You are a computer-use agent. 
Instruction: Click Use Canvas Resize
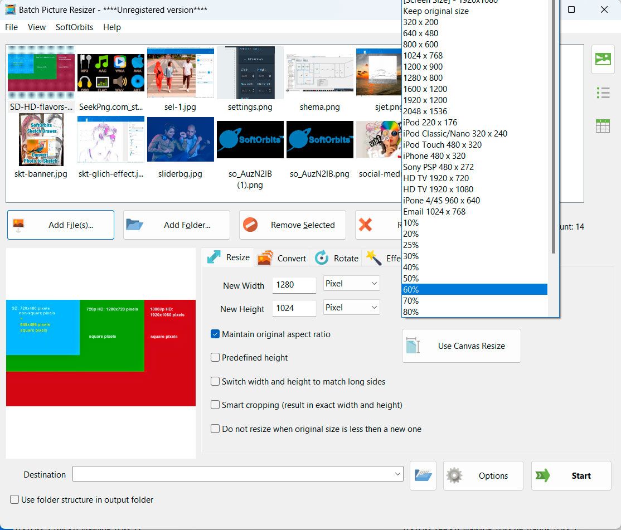(461, 346)
